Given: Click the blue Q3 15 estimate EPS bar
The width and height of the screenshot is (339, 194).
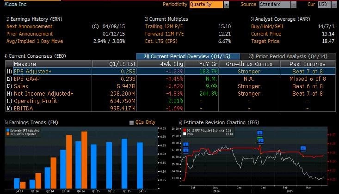Looking at the screenshot, I should [x=124, y=164].
